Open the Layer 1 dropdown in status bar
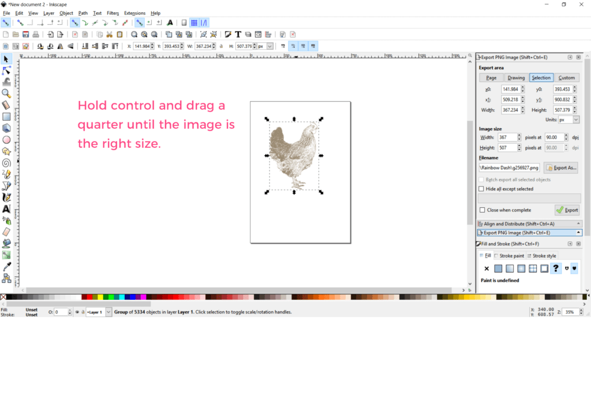The width and height of the screenshot is (591, 406). [x=108, y=312]
